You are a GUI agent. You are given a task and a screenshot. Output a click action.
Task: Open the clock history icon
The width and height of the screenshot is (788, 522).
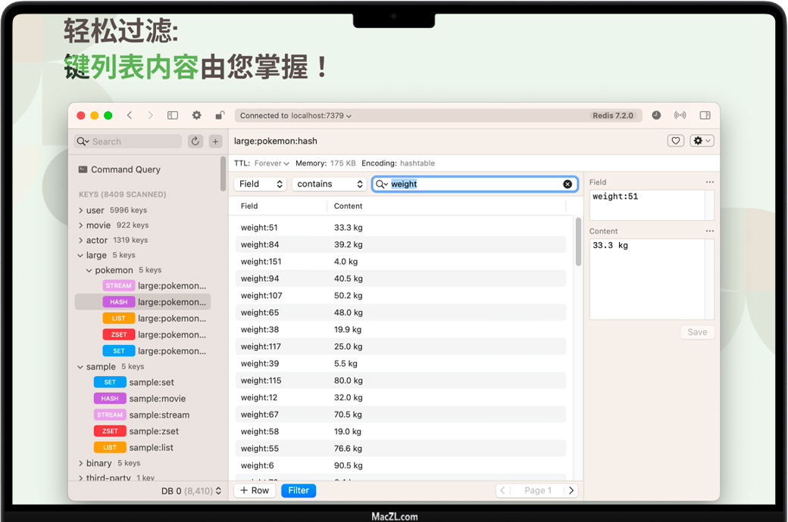click(656, 116)
